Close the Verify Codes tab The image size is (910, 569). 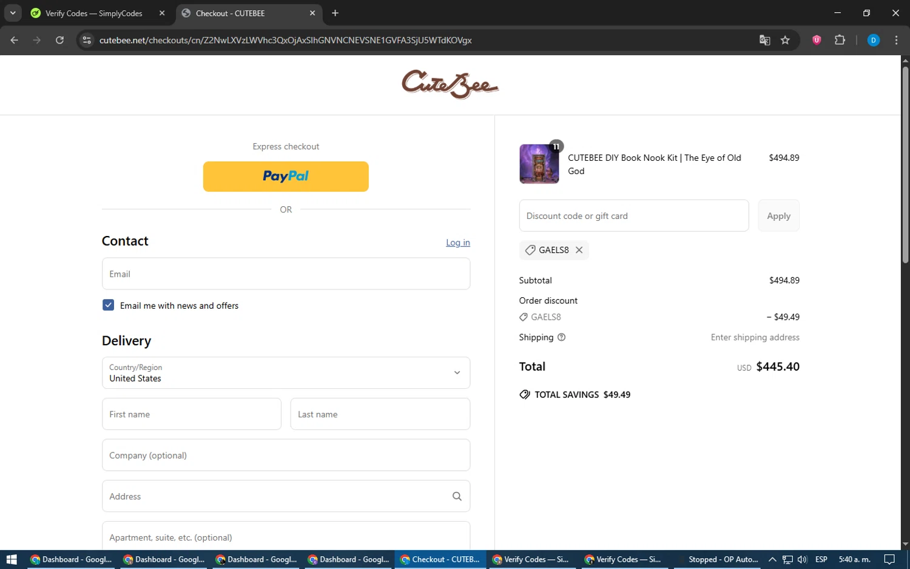click(x=162, y=13)
